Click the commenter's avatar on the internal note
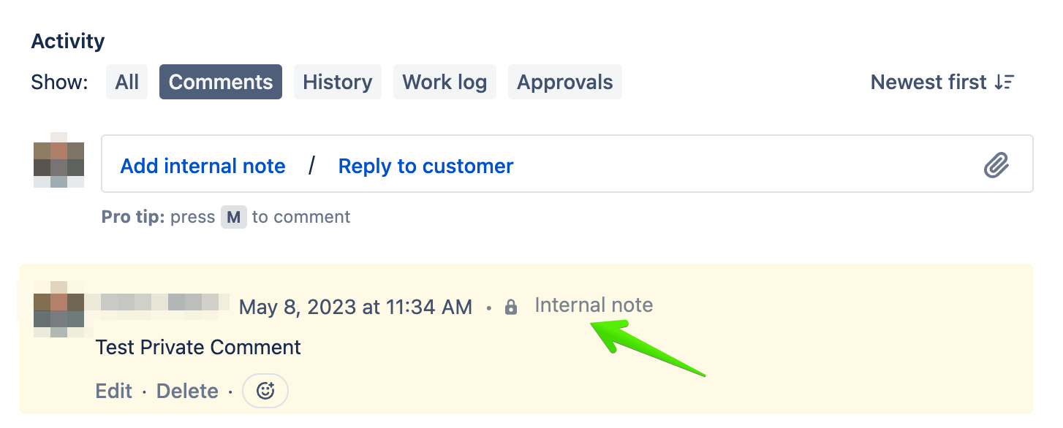Viewport: 1063px width, 428px height. click(58, 310)
